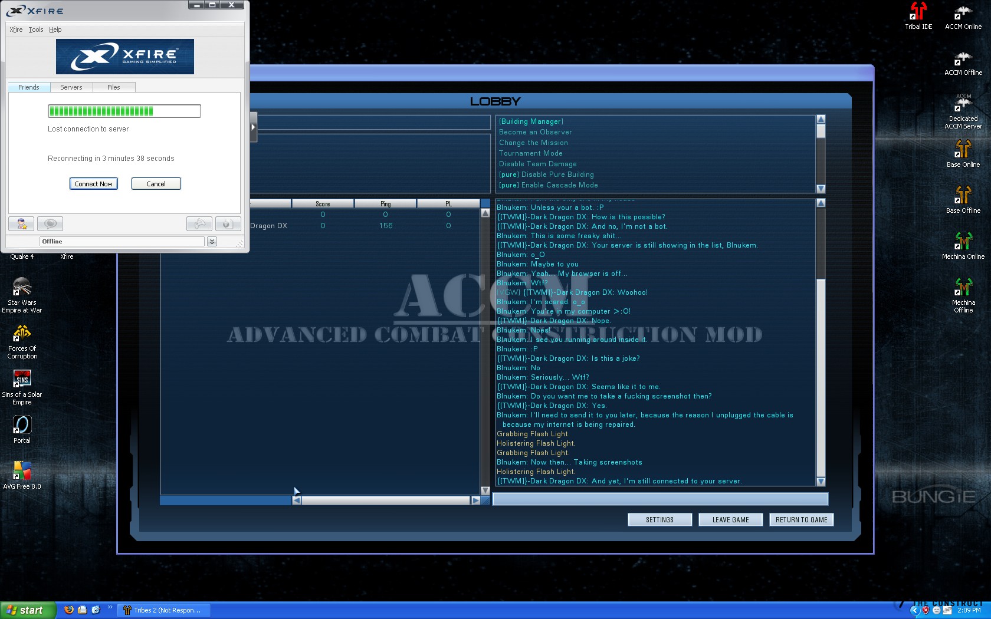Click the chat log vertical scrollbar thumb
Image resolution: width=991 pixels, height=619 pixels.
[x=821, y=377]
